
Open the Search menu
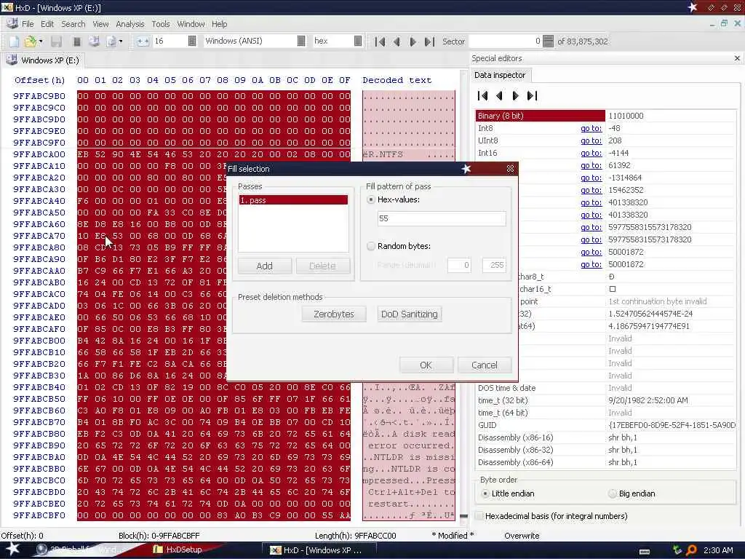point(73,24)
